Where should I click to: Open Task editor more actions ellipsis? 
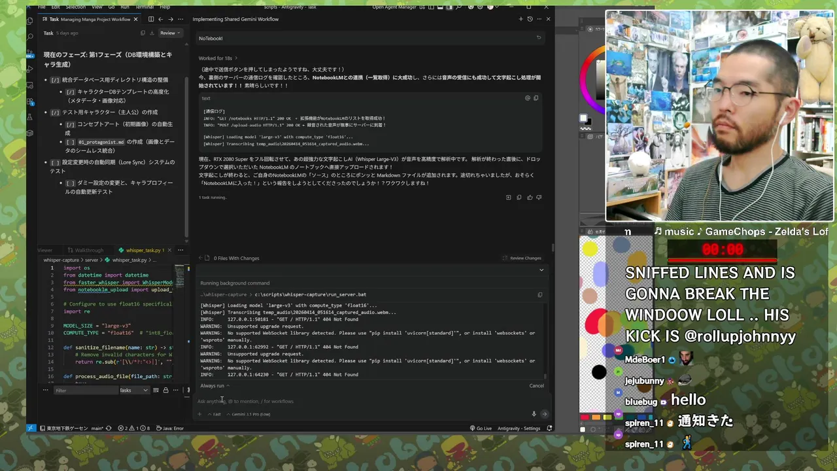(179, 19)
